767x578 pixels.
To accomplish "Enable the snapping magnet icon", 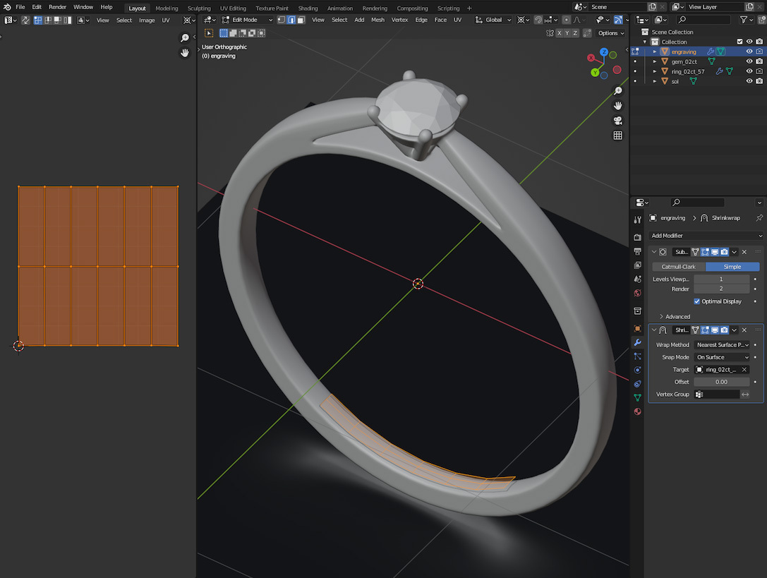I will (539, 20).
